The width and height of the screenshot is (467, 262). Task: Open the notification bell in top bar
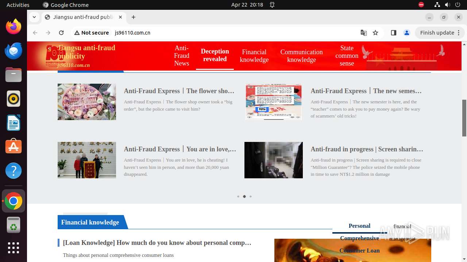[272, 5]
